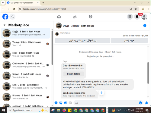Click the mark as pending Urdu button
Viewport: 151px width, 113px height.
[x=82, y=40]
